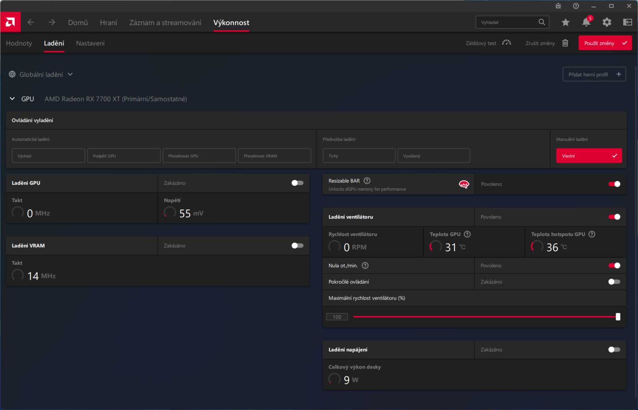Image resolution: width=638 pixels, height=410 pixels.
Task: Open the help question mark icon
Action: tap(576, 6)
